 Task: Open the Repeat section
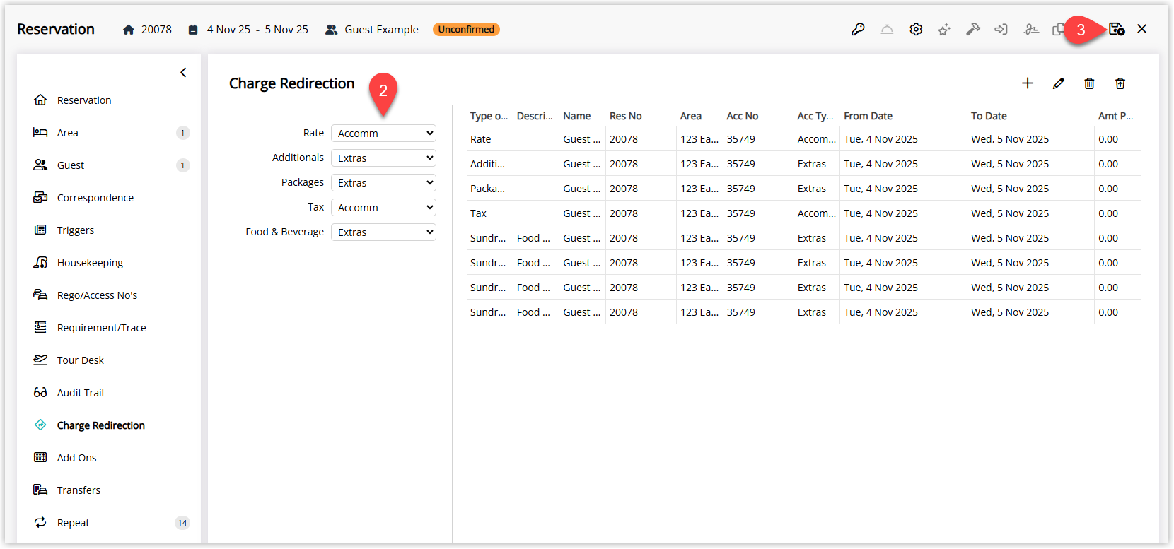pyautogui.click(x=74, y=523)
